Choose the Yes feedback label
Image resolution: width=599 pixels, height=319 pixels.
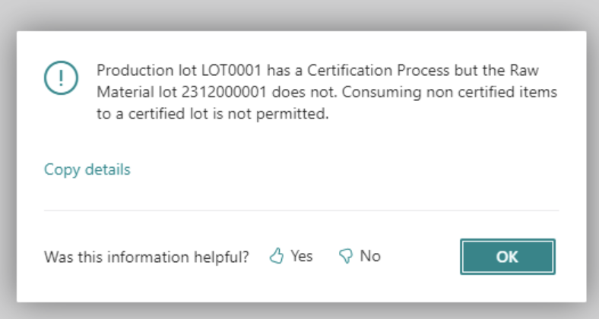click(301, 256)
